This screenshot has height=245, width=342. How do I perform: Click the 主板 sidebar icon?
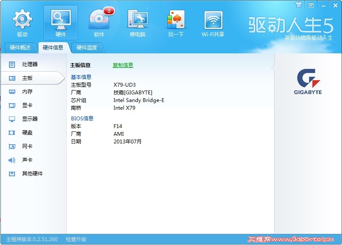12,78
